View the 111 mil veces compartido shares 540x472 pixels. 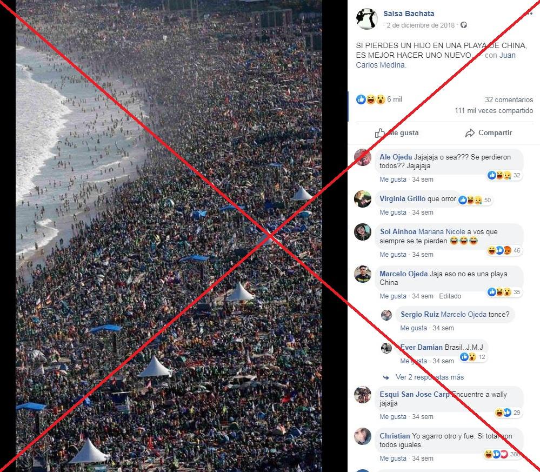click(x=494, y=111)
